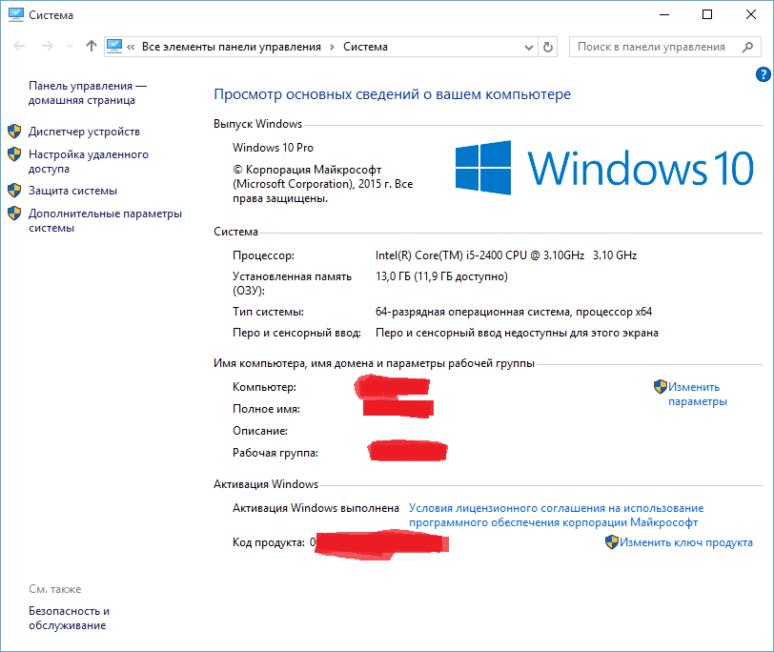Click the processor value 'Intel(R) Core(TM) i5-2400'
774x652 pixels.
pyautogui.click(x=438, y=255)
